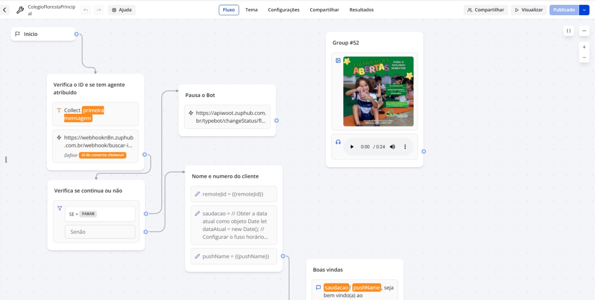Screen dimensions: 595x300
Task: Click ColegioFlorestaPrincipal project name
Action: (51, 10)
